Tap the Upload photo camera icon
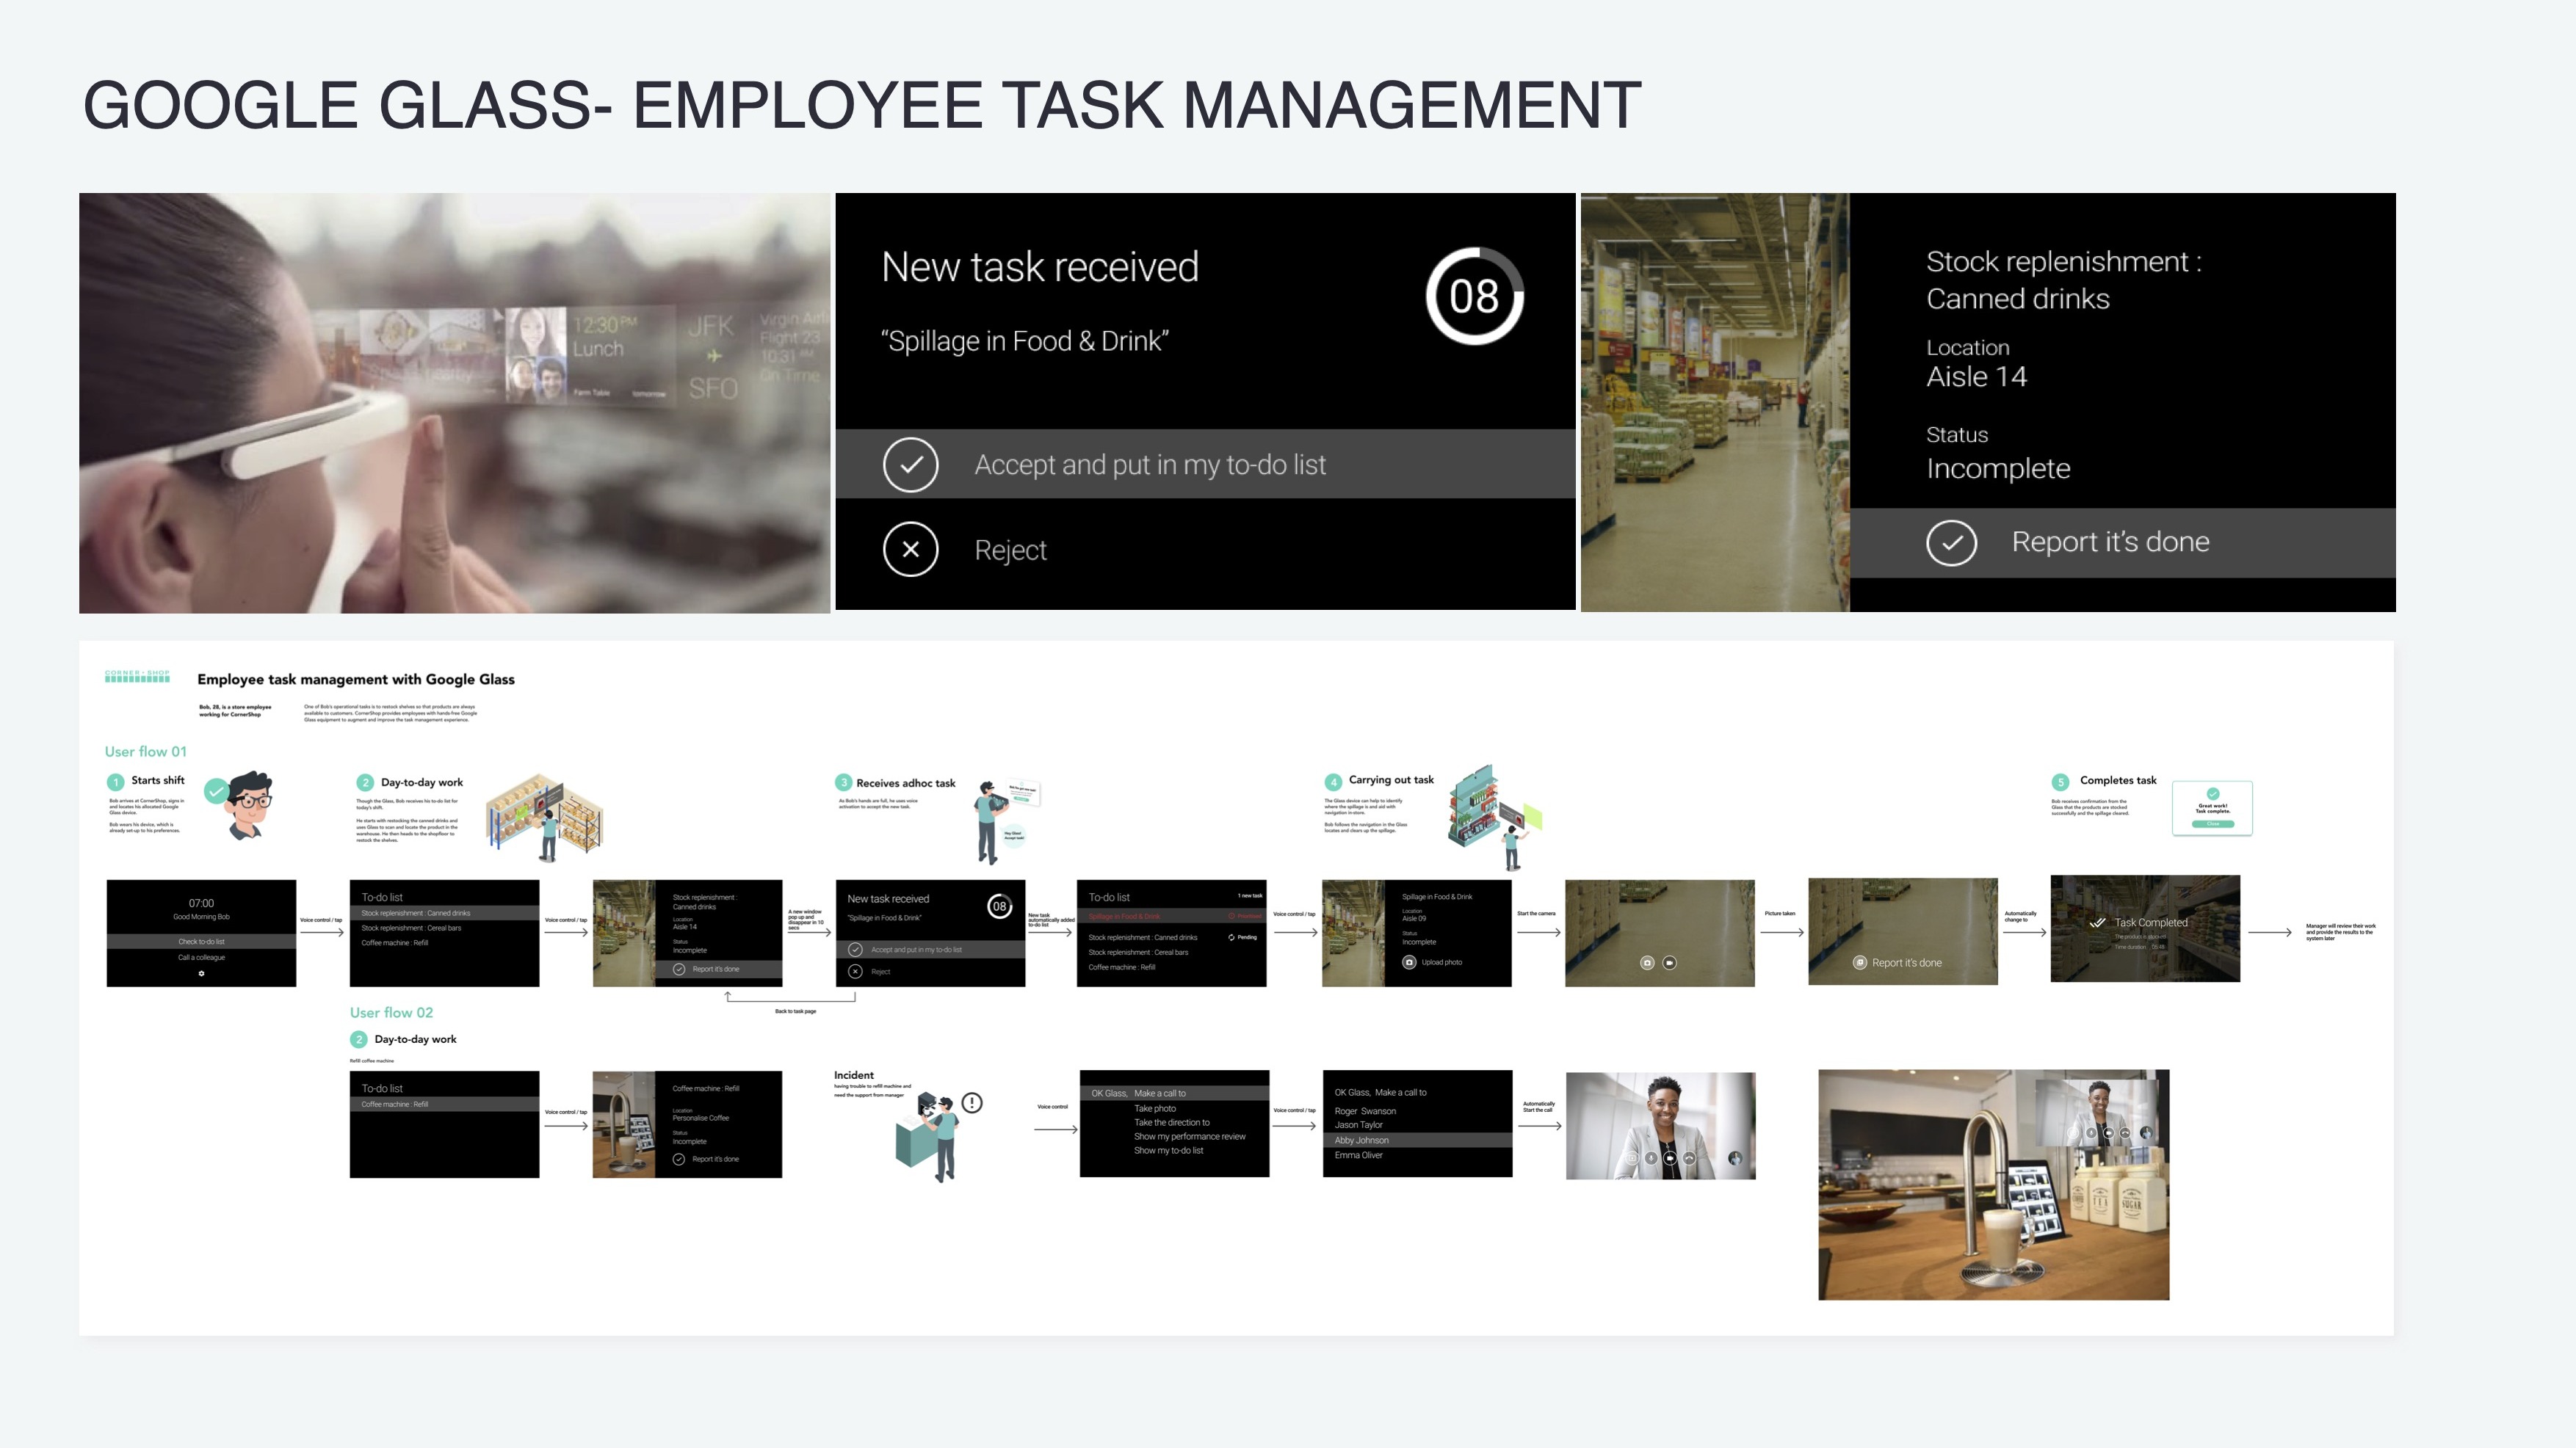 click(1409, 962)
